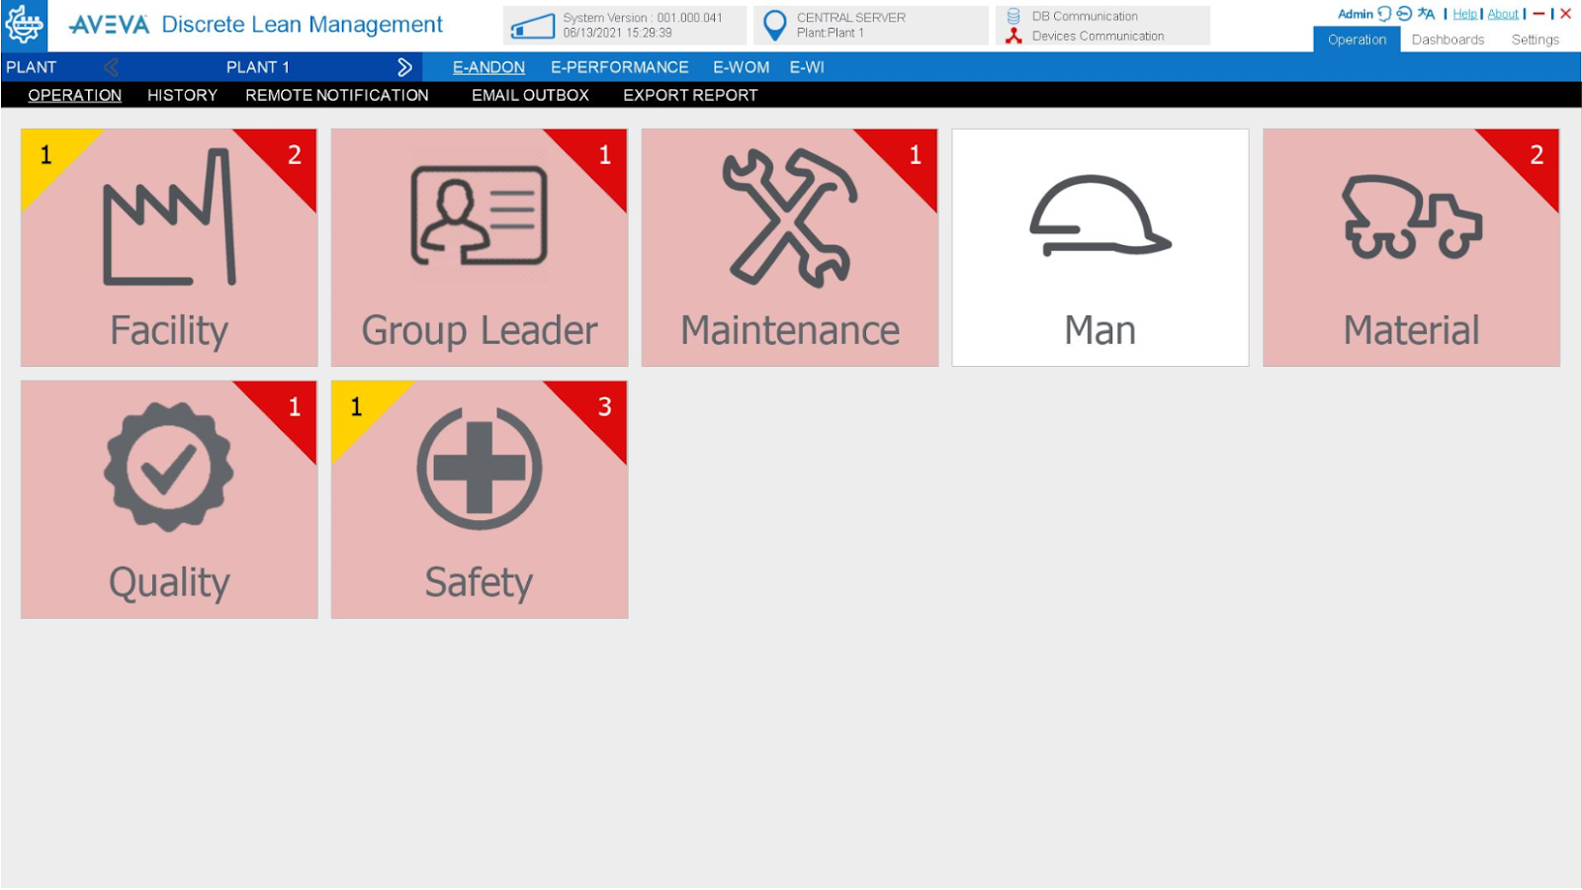Open the Settings tab
Screen dimensions: 1582x890
1535,40
